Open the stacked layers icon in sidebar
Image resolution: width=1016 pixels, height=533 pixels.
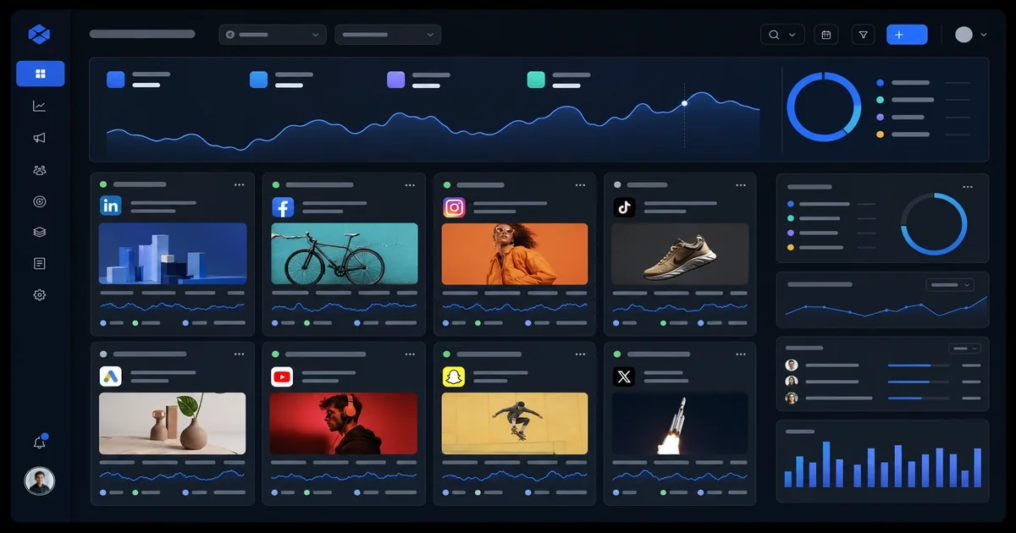[39, 232]
